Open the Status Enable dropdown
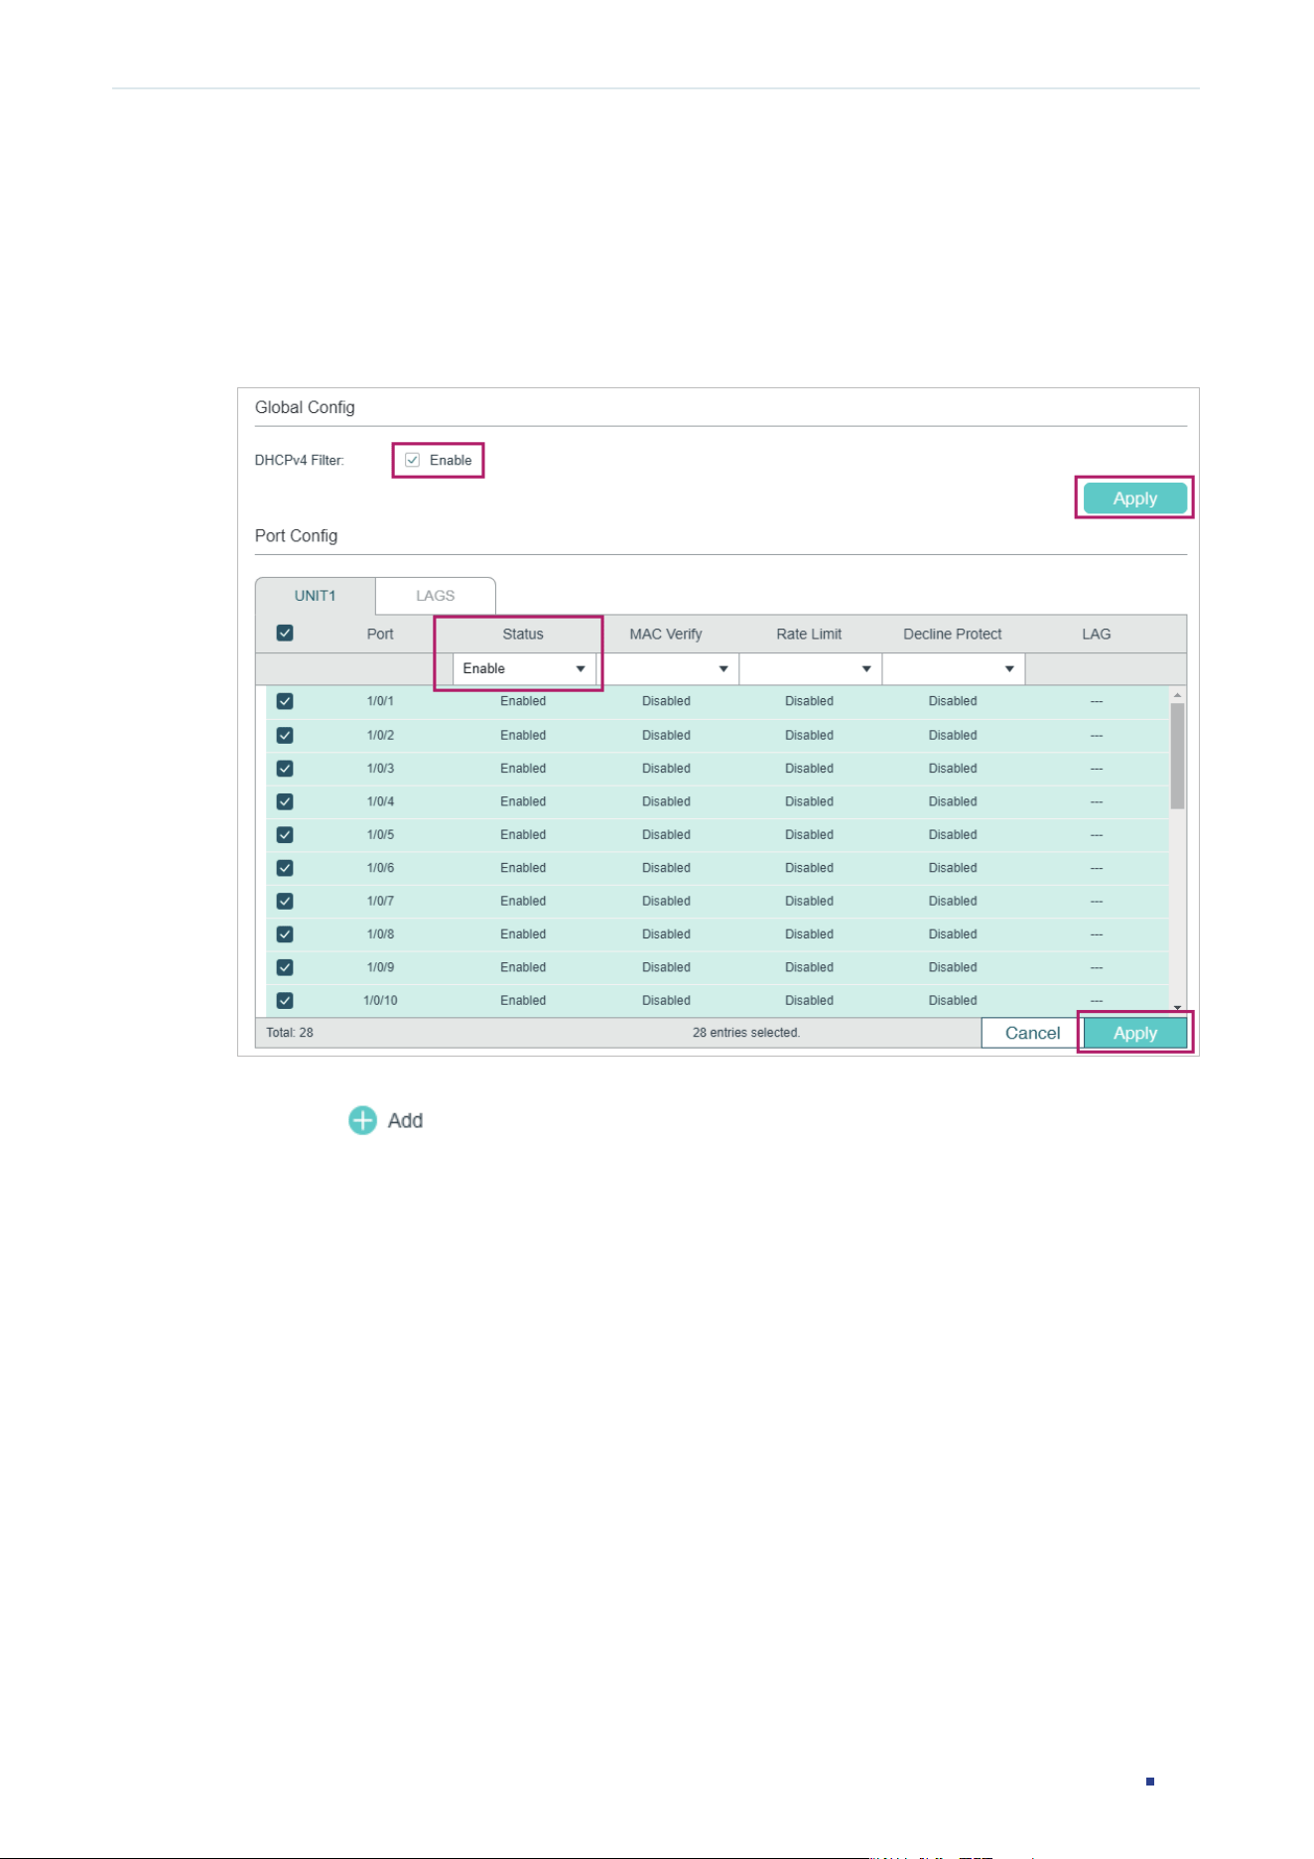 [524, 668]
